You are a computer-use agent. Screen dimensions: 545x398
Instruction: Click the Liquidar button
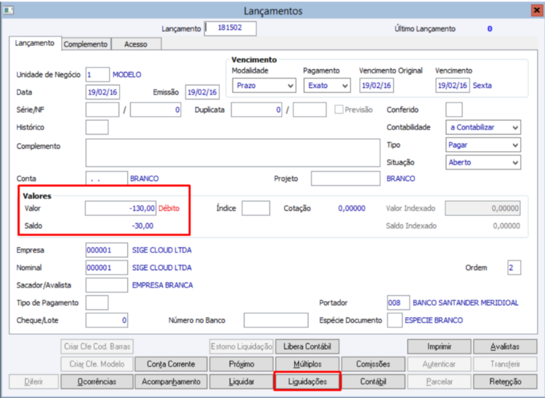(x=241, y=382)
